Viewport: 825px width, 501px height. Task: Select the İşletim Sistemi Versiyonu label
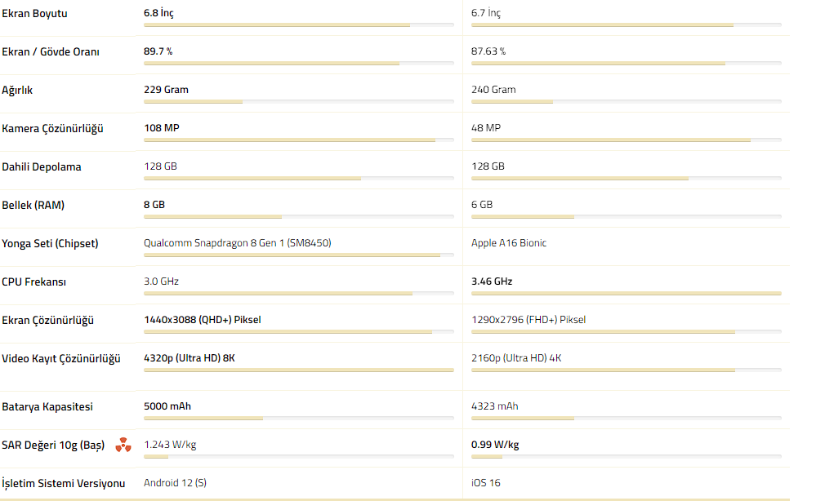pyautogui.click(x=64, y=483)
